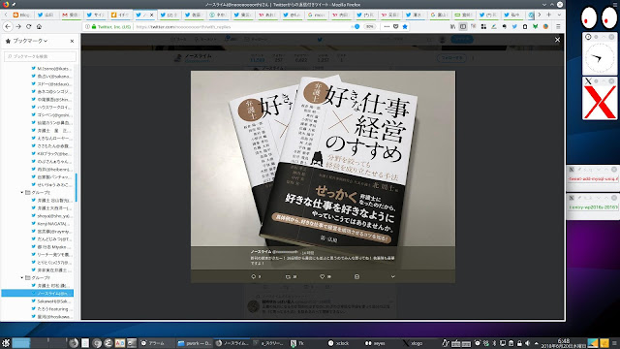Like the tweet with heart icon
620x349 pixels.
pos(323,276)
